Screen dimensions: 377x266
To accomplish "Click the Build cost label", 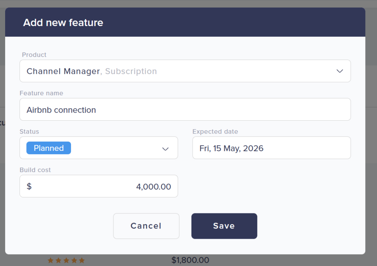I will coord(35,170).
